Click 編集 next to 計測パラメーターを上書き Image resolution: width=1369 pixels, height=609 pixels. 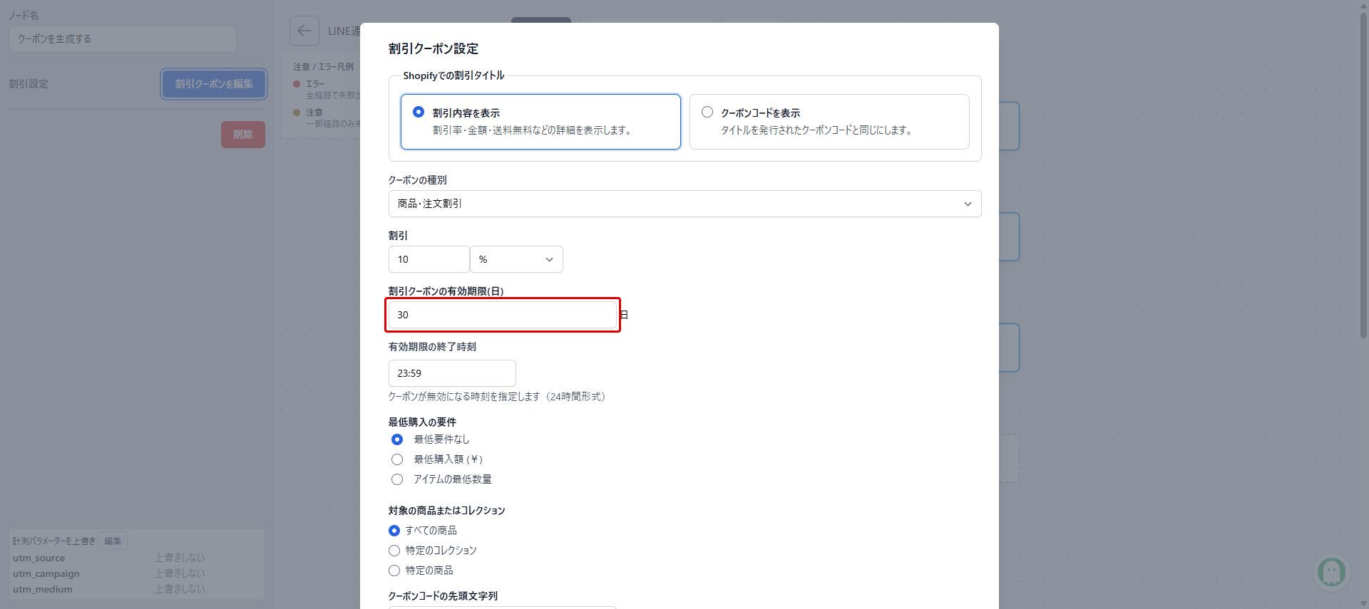113,541
